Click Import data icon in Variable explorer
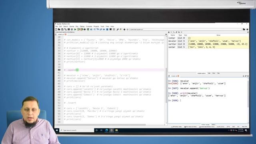This screenshot has height=144, width=256. pos(169,32)
